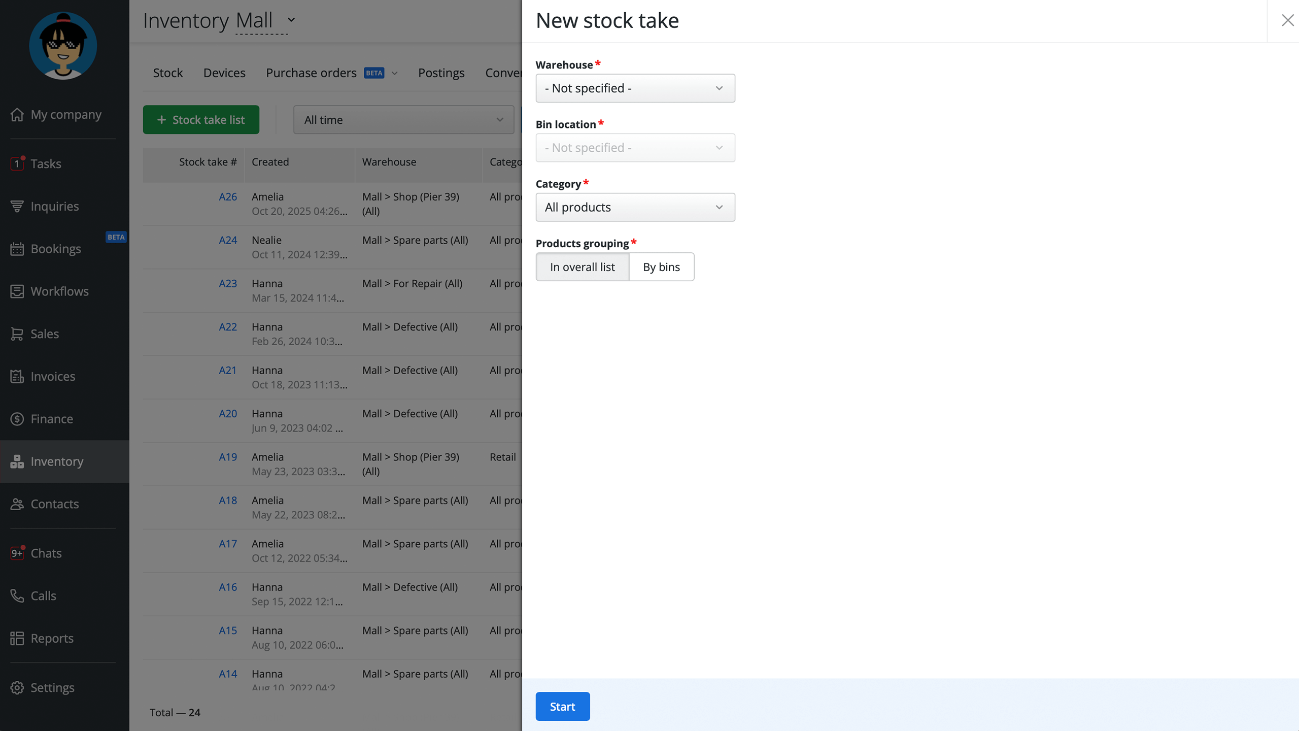Viewport: 1299px width, 731px height.
Task: Click the blue Start button
Action: (562, 706)
